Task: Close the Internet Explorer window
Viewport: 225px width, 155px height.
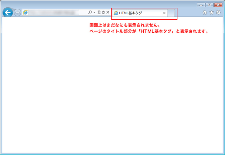Action: click(x=218, y=5)
